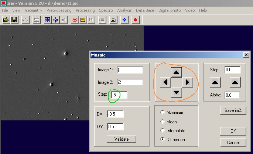Viewport: 253px width, 154px height.
Task: Click the red swirl toolbar icon
Action: coord(75,20)
